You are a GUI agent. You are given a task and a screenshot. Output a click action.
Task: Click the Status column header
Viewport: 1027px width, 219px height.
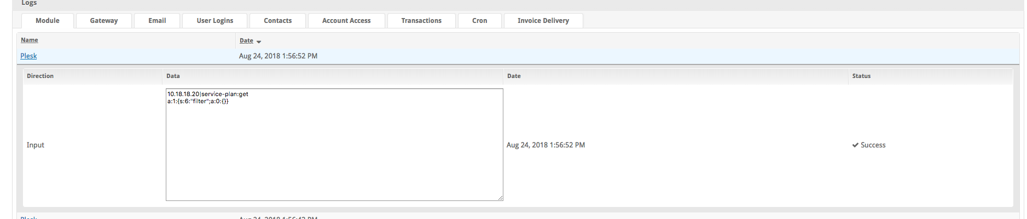pos(861,76)
